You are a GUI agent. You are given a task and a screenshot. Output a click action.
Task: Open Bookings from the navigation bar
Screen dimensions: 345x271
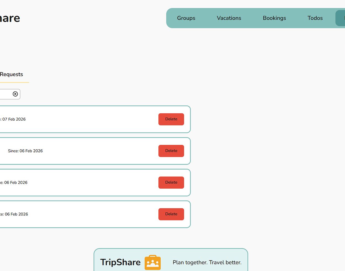(274, 18)
